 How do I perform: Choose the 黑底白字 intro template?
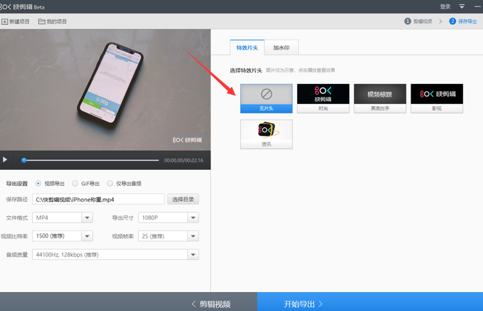(380, 99)
